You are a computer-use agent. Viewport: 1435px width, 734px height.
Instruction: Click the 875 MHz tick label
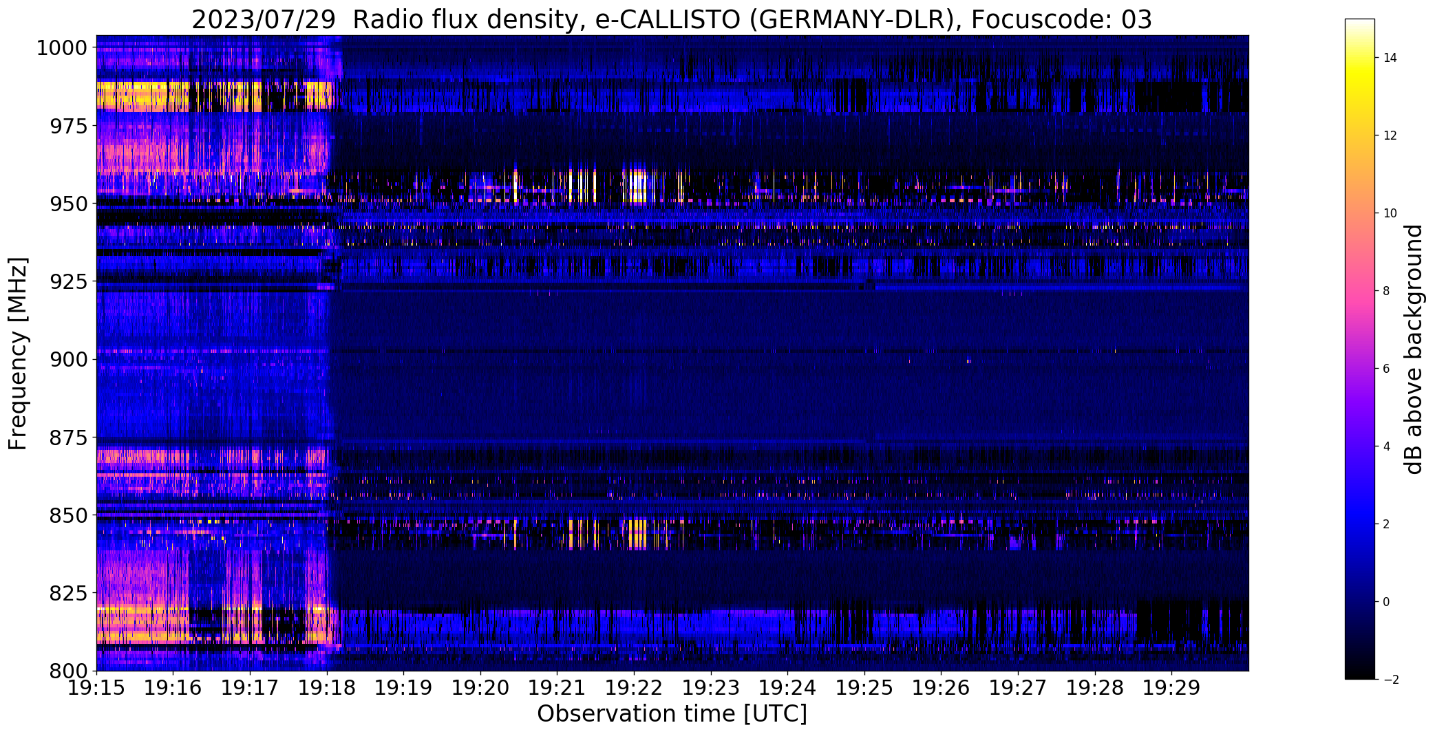coord(68,438)
